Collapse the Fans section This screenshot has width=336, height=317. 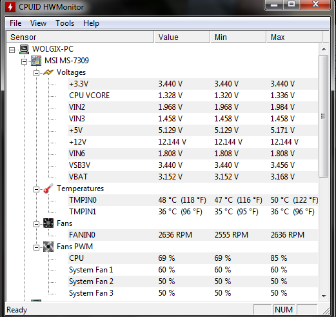(37, 225)
